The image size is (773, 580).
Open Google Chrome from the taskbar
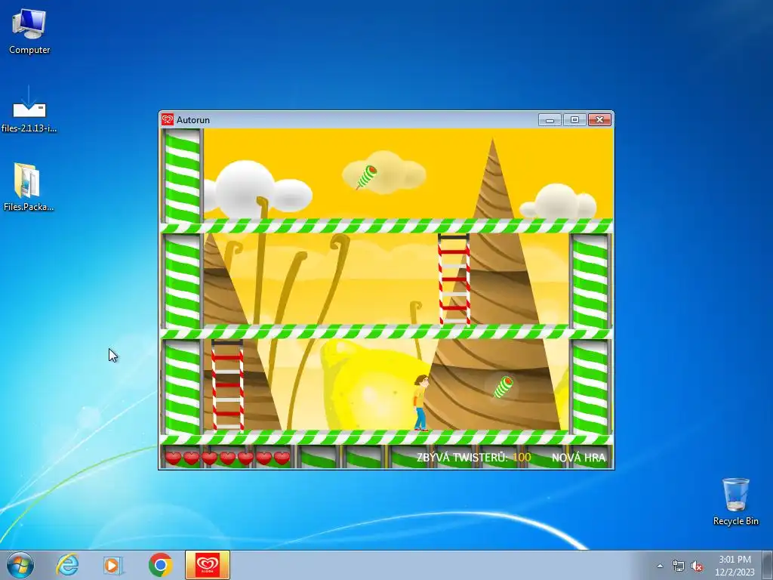coord(160,565)
